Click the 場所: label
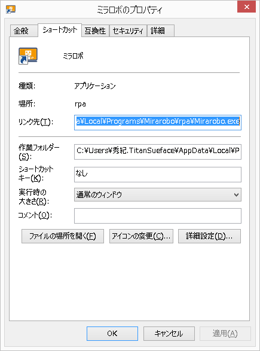Viewport: 260px width, 351px height. point(27,104)
